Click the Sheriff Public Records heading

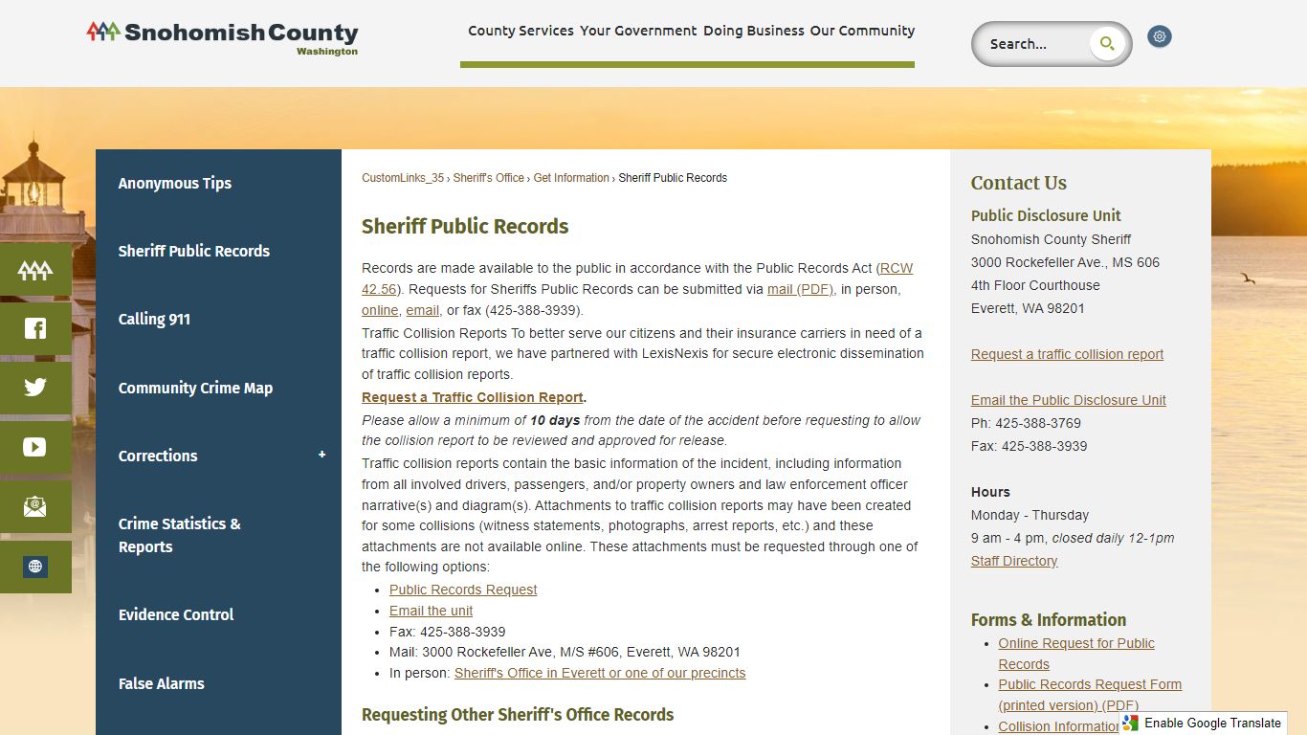[465, 227]
